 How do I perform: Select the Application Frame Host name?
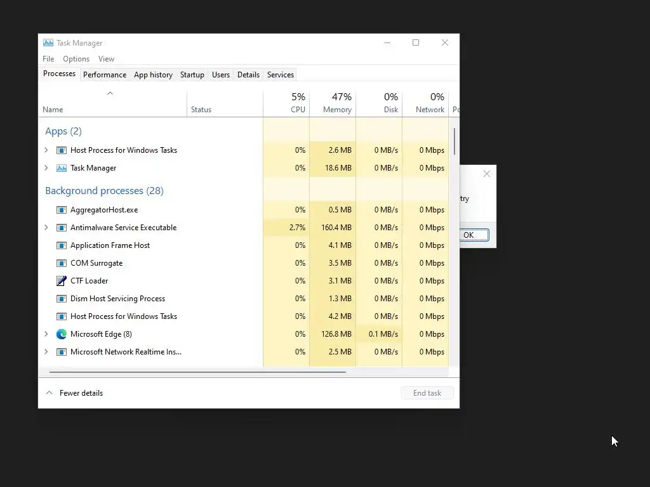(110, 245)
